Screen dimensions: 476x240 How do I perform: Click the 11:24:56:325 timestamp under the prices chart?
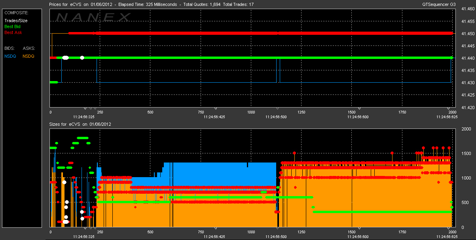pos(84,117)
